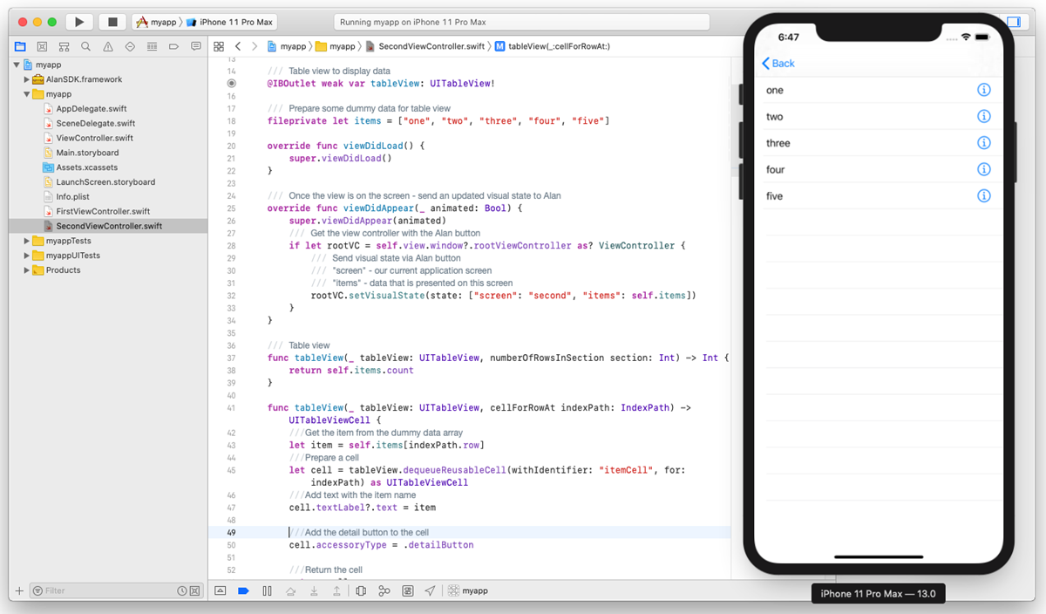Tap the detail button next to three
The image size is (1046, 614).
[x=983, y=142]
